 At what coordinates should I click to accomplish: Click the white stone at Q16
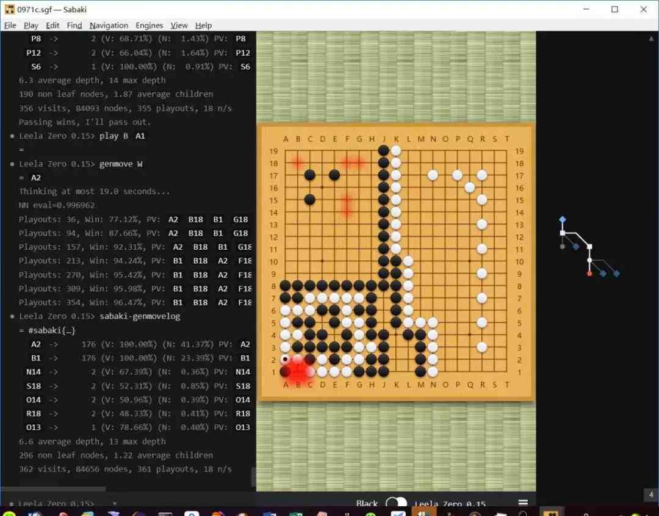[x=469, y=187]
